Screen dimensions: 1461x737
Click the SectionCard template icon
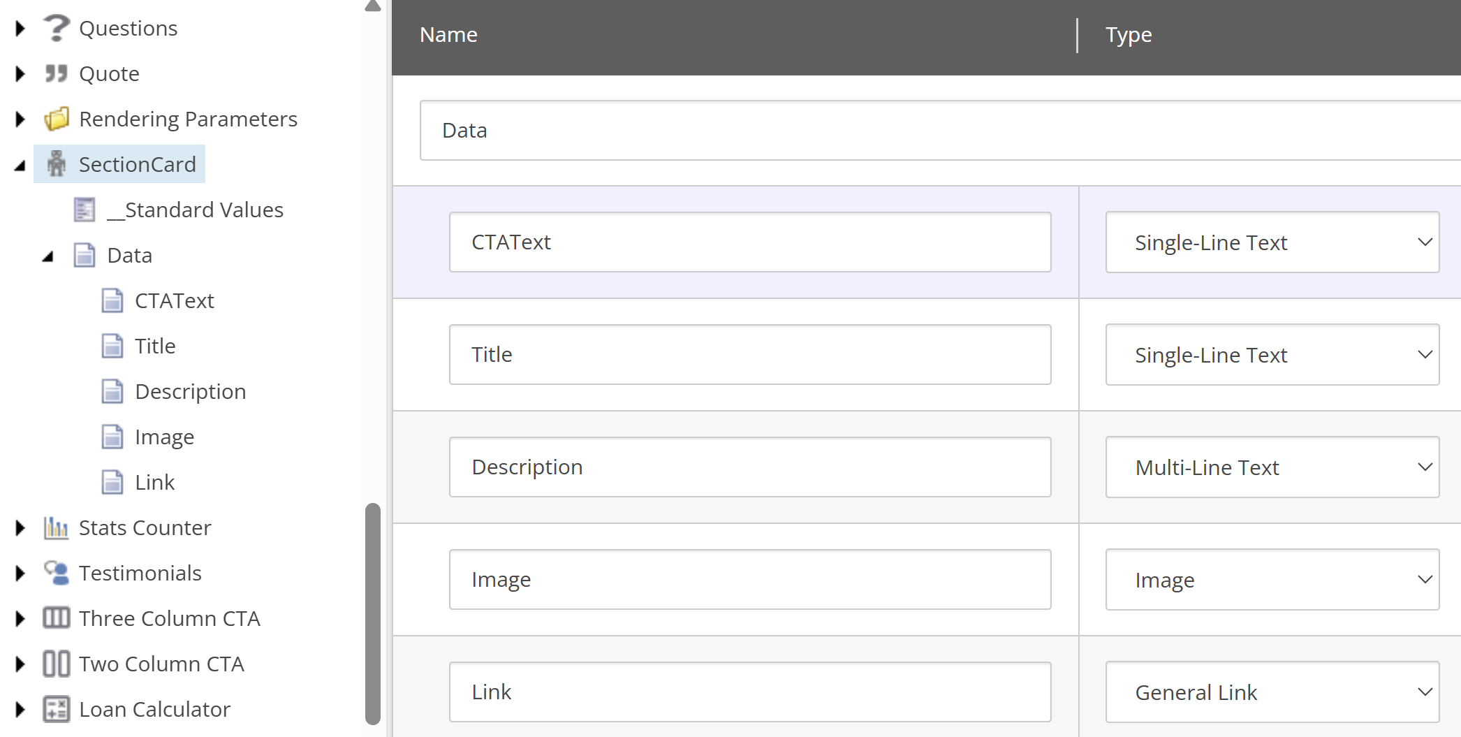(56, 163)
